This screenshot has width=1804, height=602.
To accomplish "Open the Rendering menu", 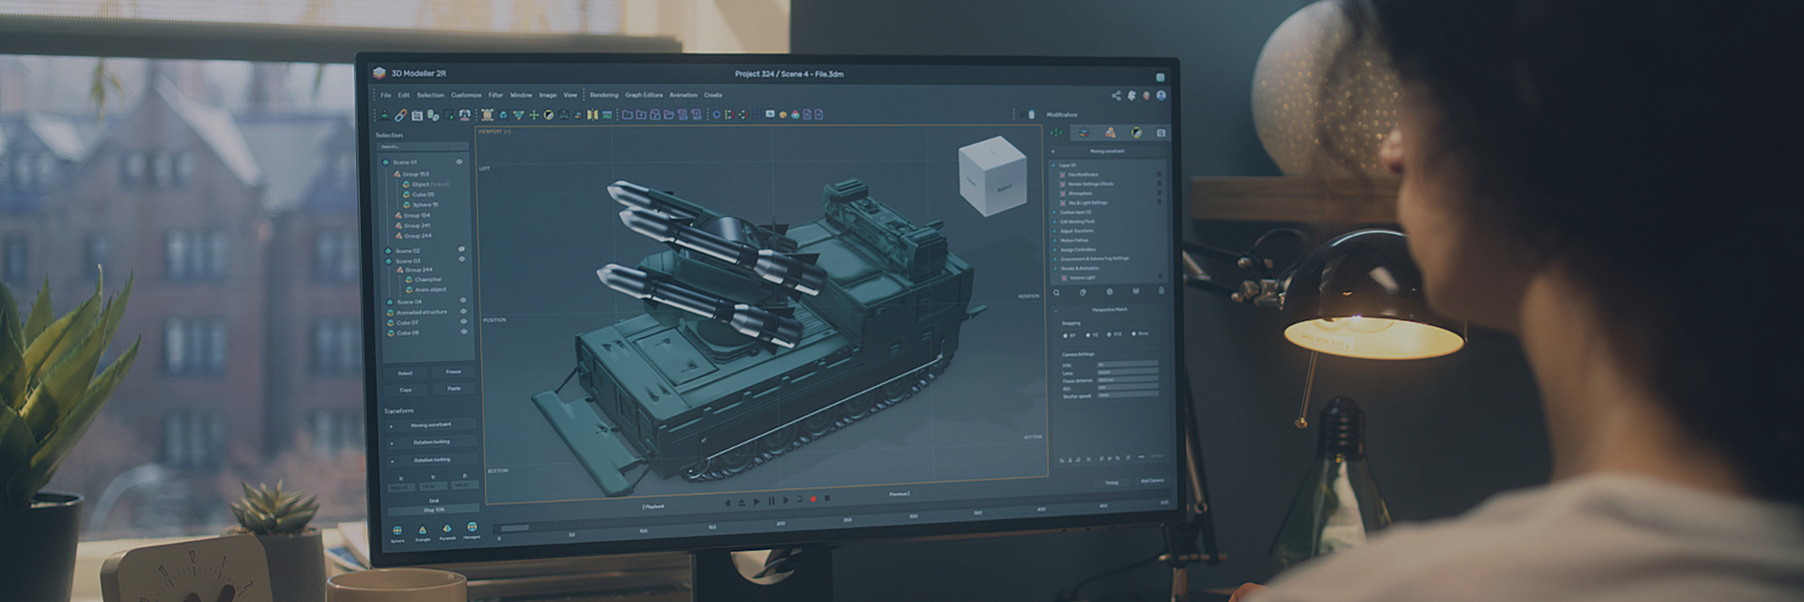I will 604,95.
